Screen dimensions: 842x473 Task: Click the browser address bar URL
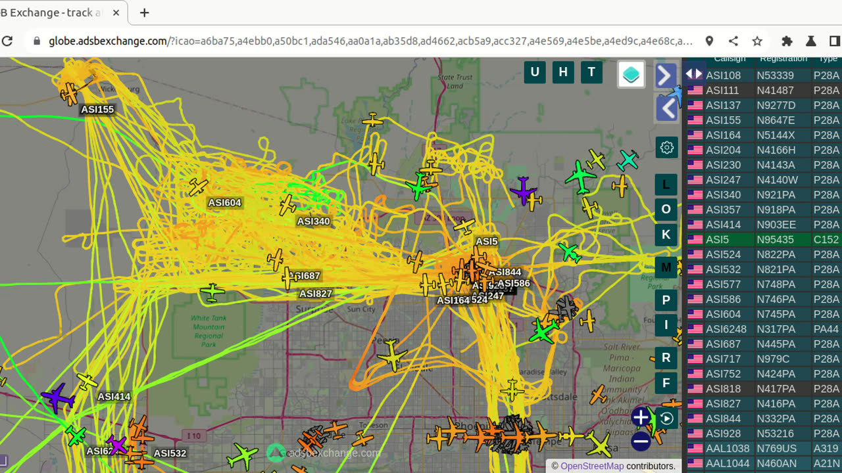[x=370, y=41]
